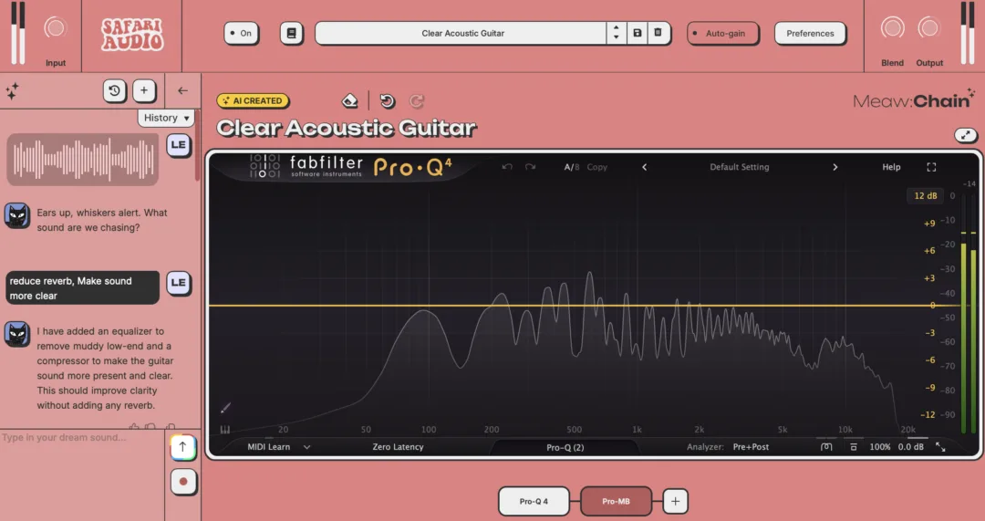
Task: Click the Safari Audio logo
Action: click(x=132, y=34)
